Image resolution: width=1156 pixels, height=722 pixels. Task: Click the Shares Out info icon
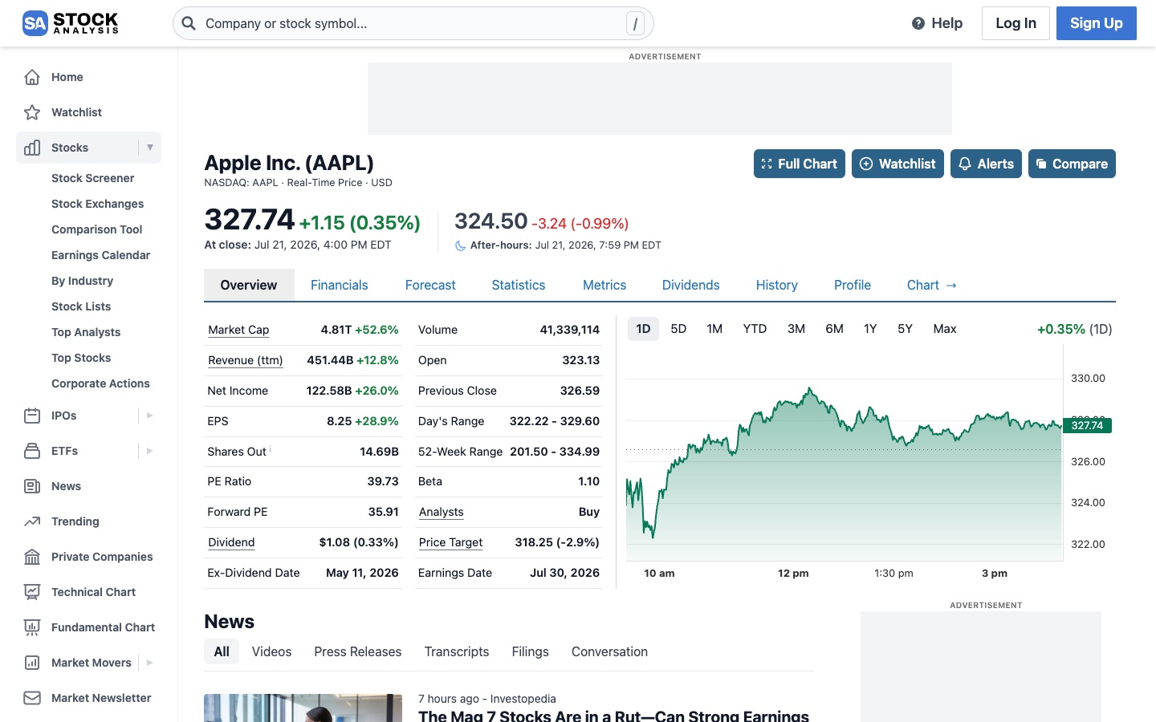click(x=271, y=449)
